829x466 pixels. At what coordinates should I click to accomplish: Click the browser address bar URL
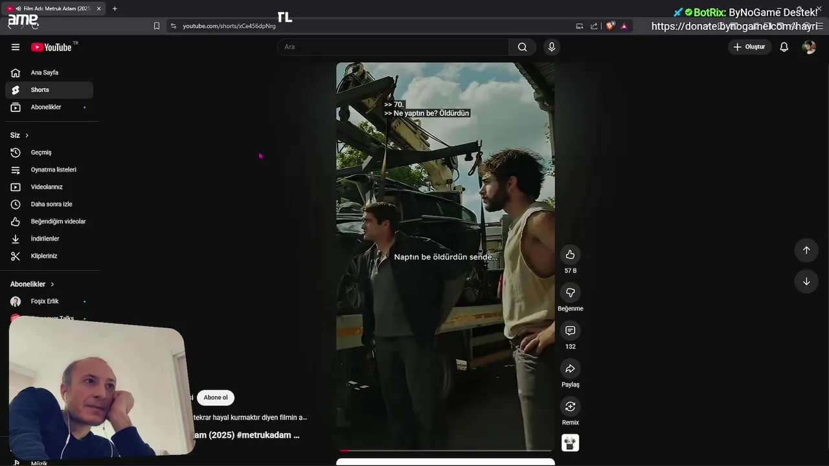pos(229,26)
